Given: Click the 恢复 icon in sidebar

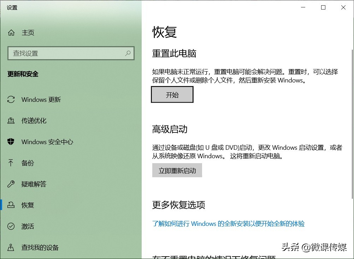Looking at the screenshot, I should click(11, 205).
